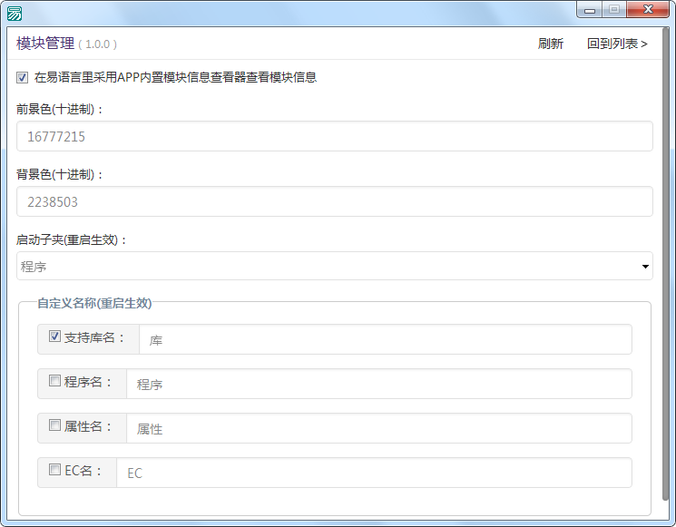Click the 启动子夹(重启生效) label
The height and width of the screenshot is (527, 676).
[71, 240]
